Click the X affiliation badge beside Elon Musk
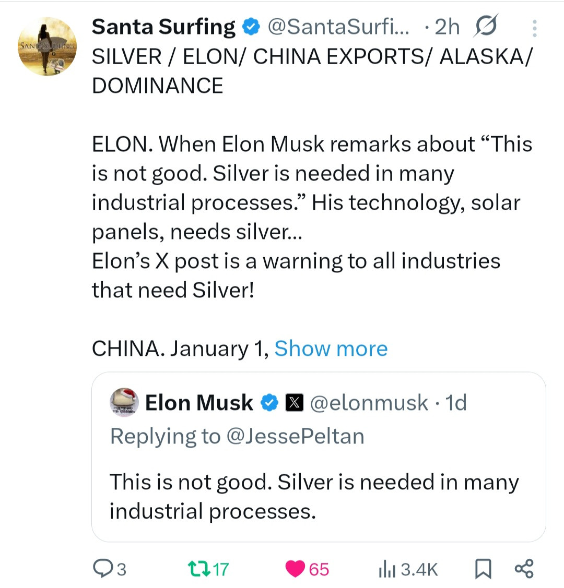The image size is (564, 588). tap(295, 403)
